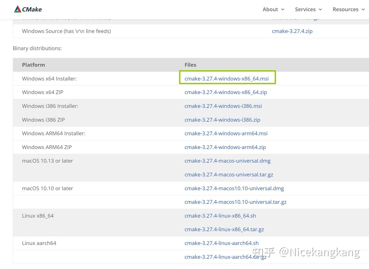The width and height of the screenshot is (369, 269).
Task: Download the Windows ARM64 msi installer
Action: click(x=226, y=133)
